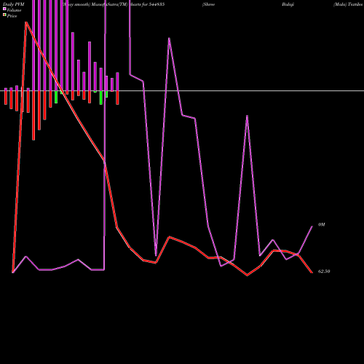Click the 62.50 price value label
Image resolution: width=364 pixels, height=364 pixels.
coord(324,272)
